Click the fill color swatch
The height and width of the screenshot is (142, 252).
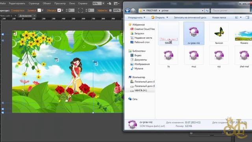coord(39,10)
